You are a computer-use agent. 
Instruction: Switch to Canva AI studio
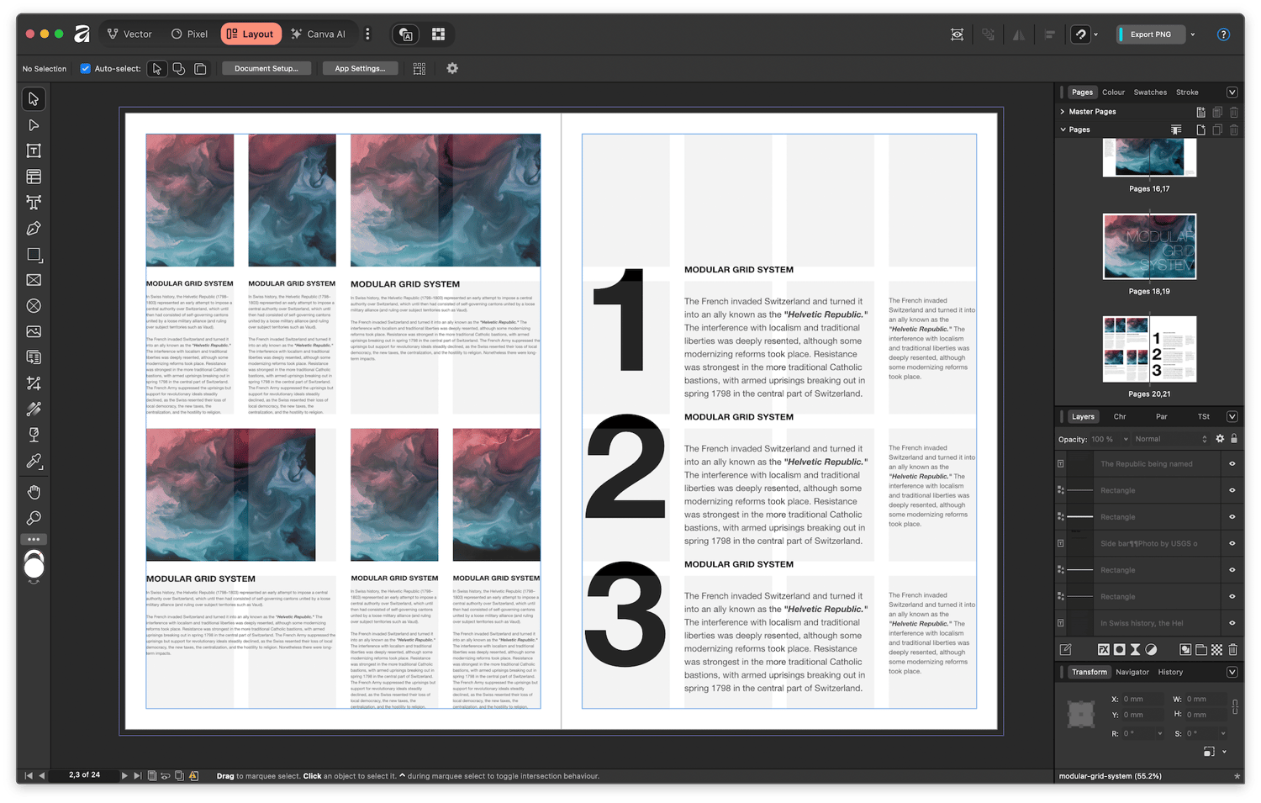(x=319, y=34)
